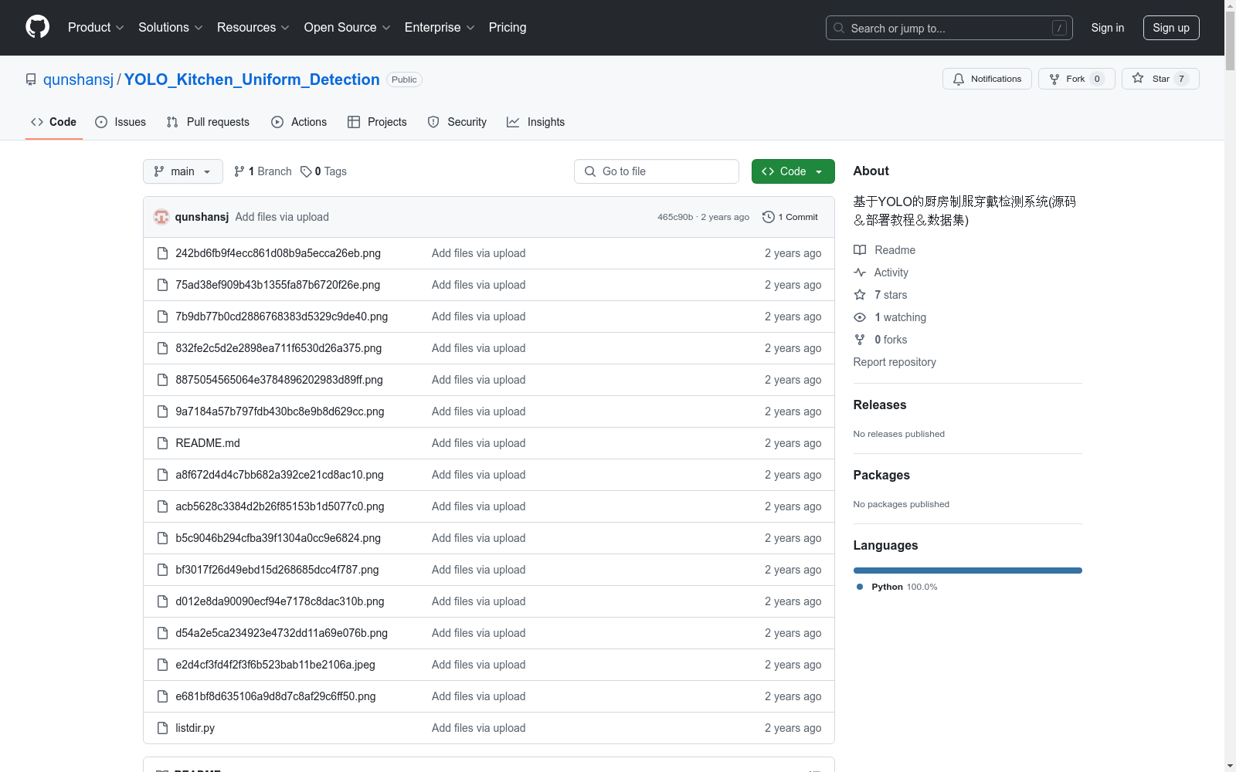
Task: Click the eye icon beside 1 watching
Action: pyautogui.click(x=860, y=317)
